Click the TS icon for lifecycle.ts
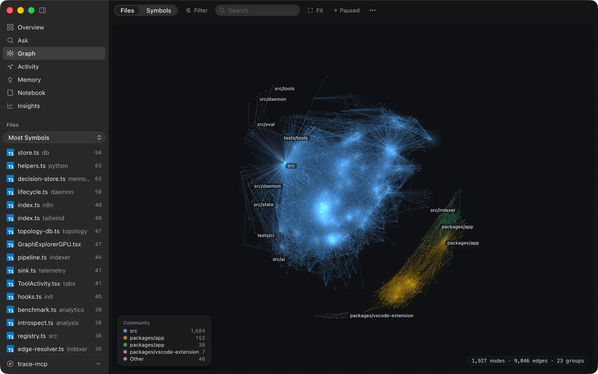Image resolution: width=598 pixels, height=374 pixels. pos(10,192)
